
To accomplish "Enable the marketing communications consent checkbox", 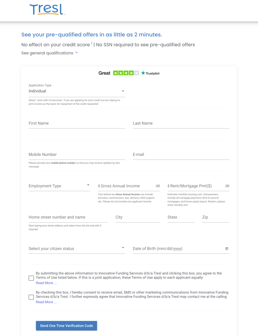I will tap(30, 297).
